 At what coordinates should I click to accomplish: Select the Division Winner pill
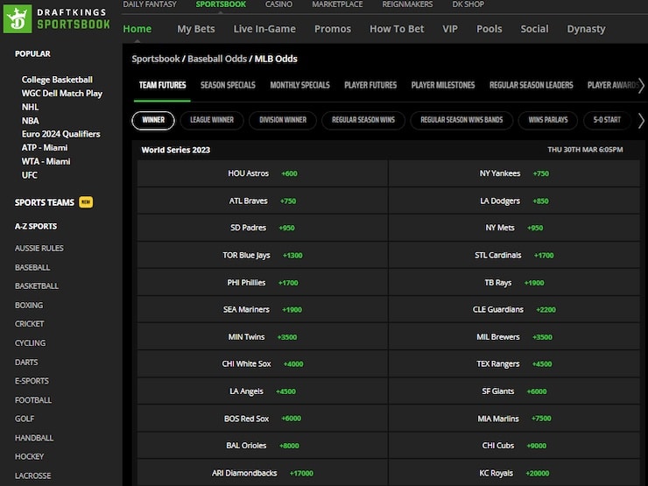coord(283,120)
